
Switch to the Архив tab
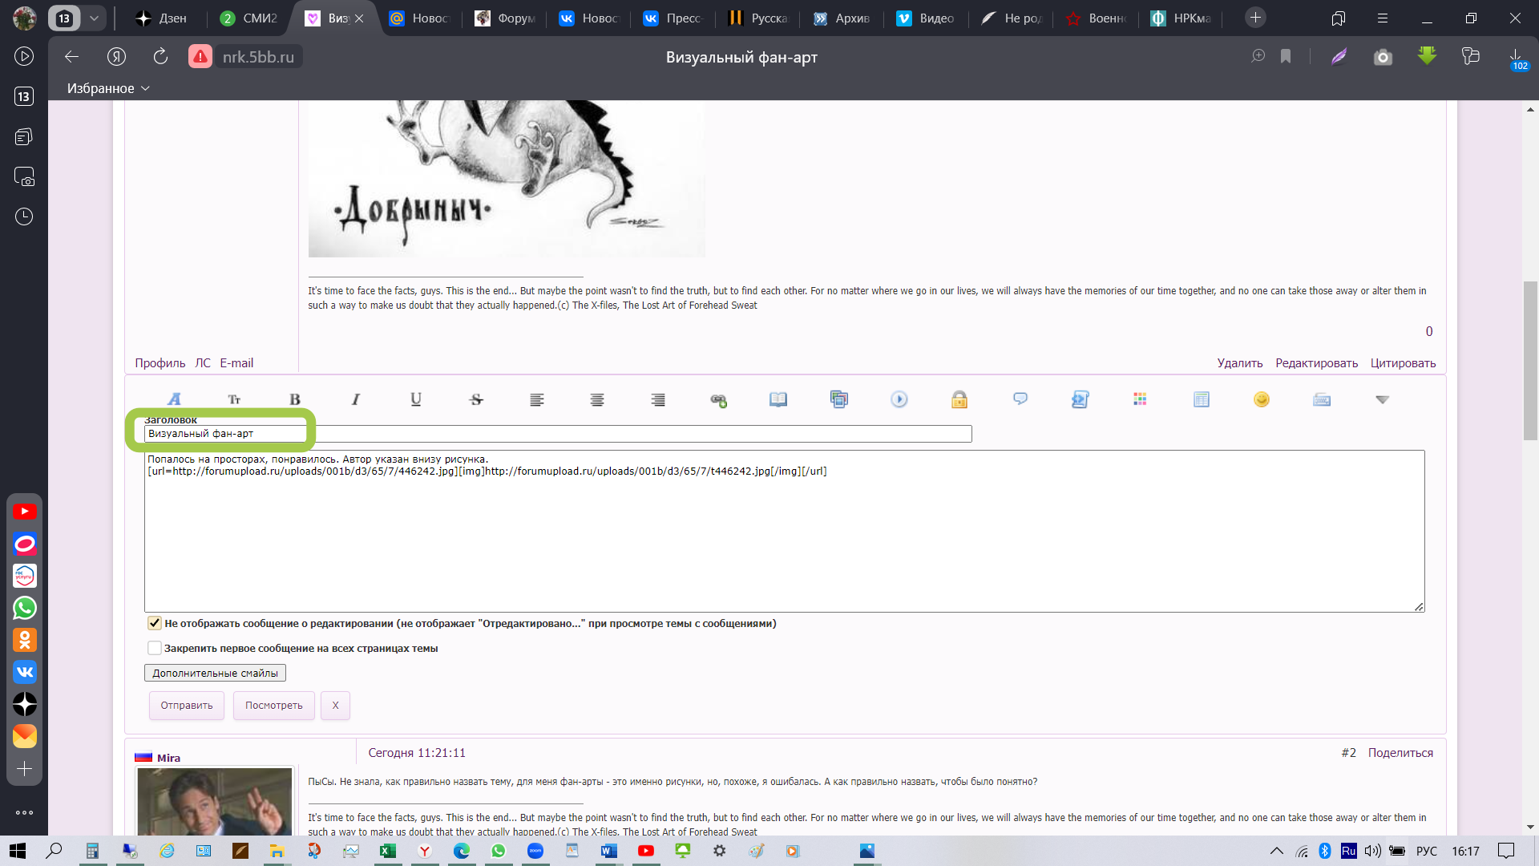click(x=842, y=18)
